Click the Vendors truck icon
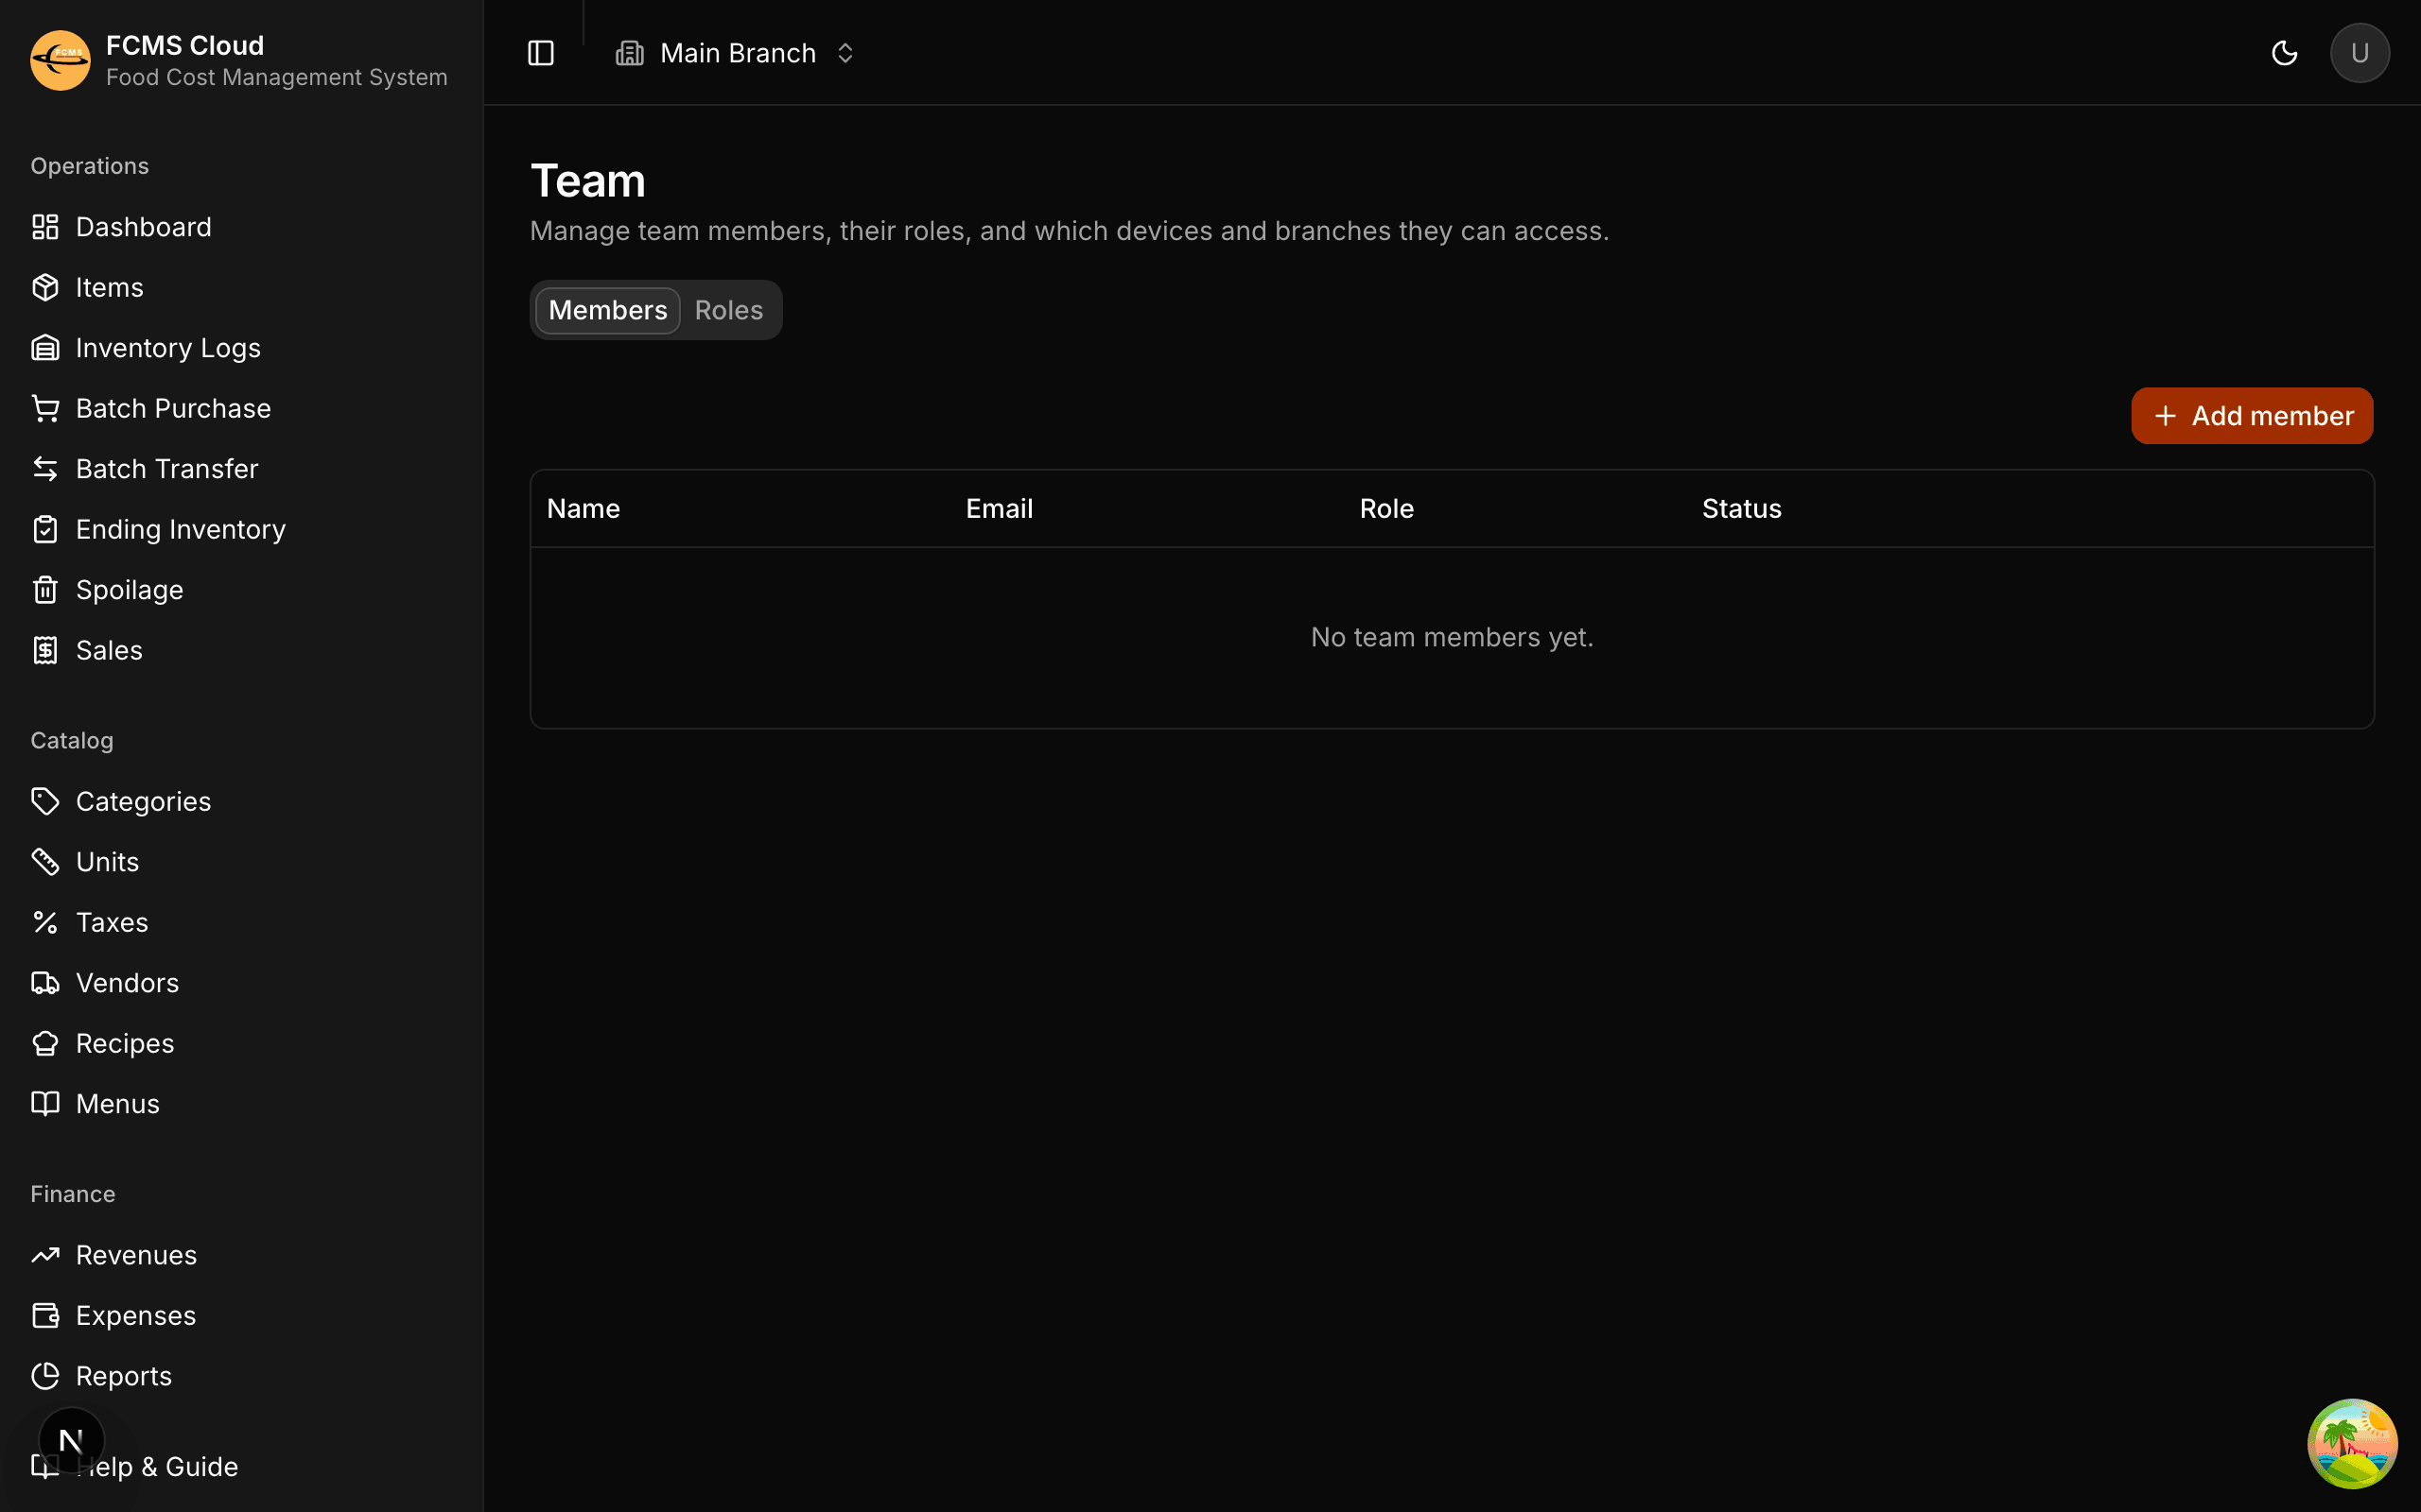This screenshot has height=1512, width=2421. [x=45, y=983]
